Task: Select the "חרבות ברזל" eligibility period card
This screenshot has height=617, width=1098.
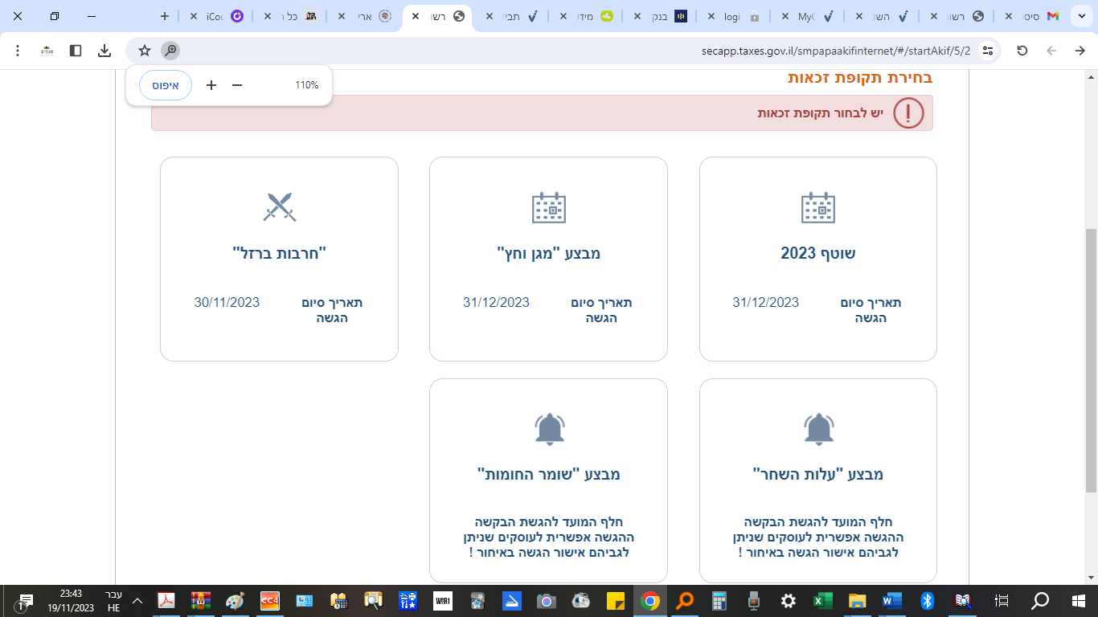Action: click(x=279, y=259)
